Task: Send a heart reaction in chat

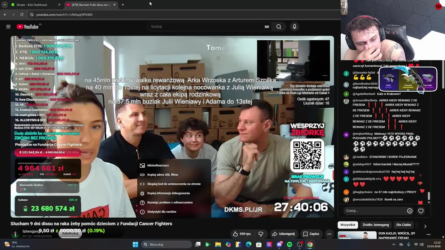Action: 421,211
